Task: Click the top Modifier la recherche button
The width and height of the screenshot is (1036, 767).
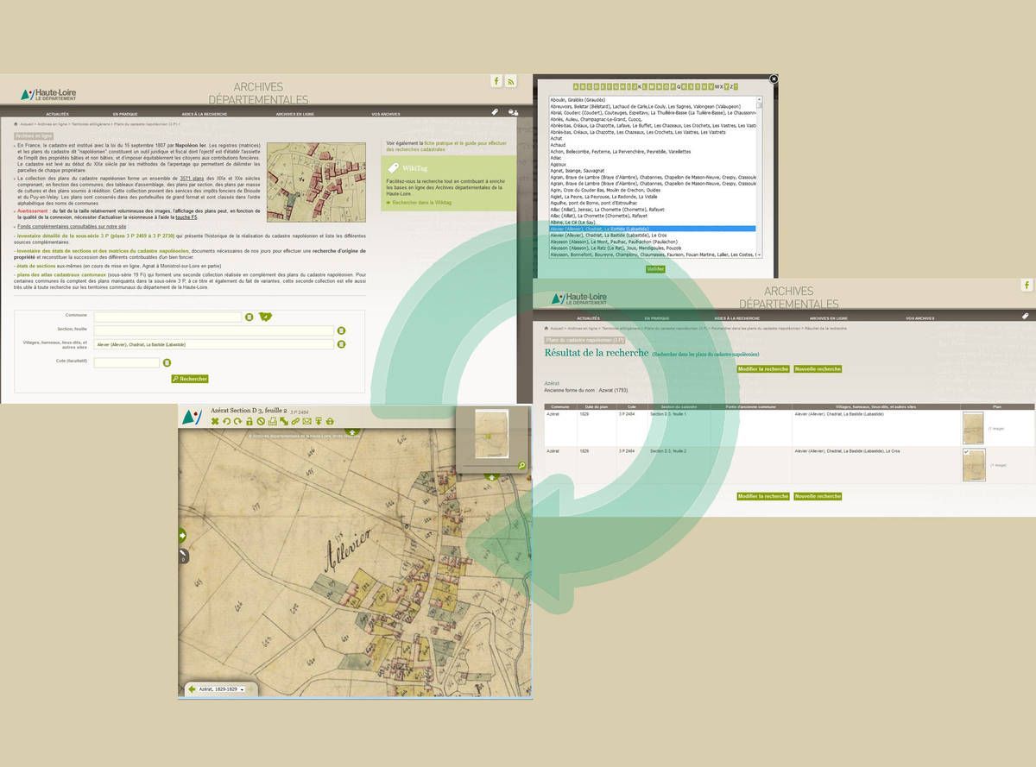Action: (x=763, y=369)
